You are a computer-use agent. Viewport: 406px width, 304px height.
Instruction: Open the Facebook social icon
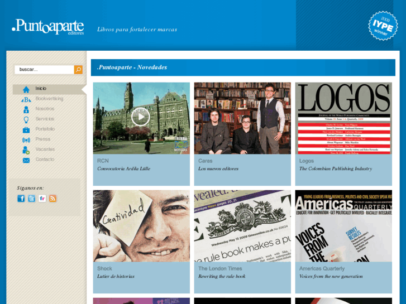[21, 199]
